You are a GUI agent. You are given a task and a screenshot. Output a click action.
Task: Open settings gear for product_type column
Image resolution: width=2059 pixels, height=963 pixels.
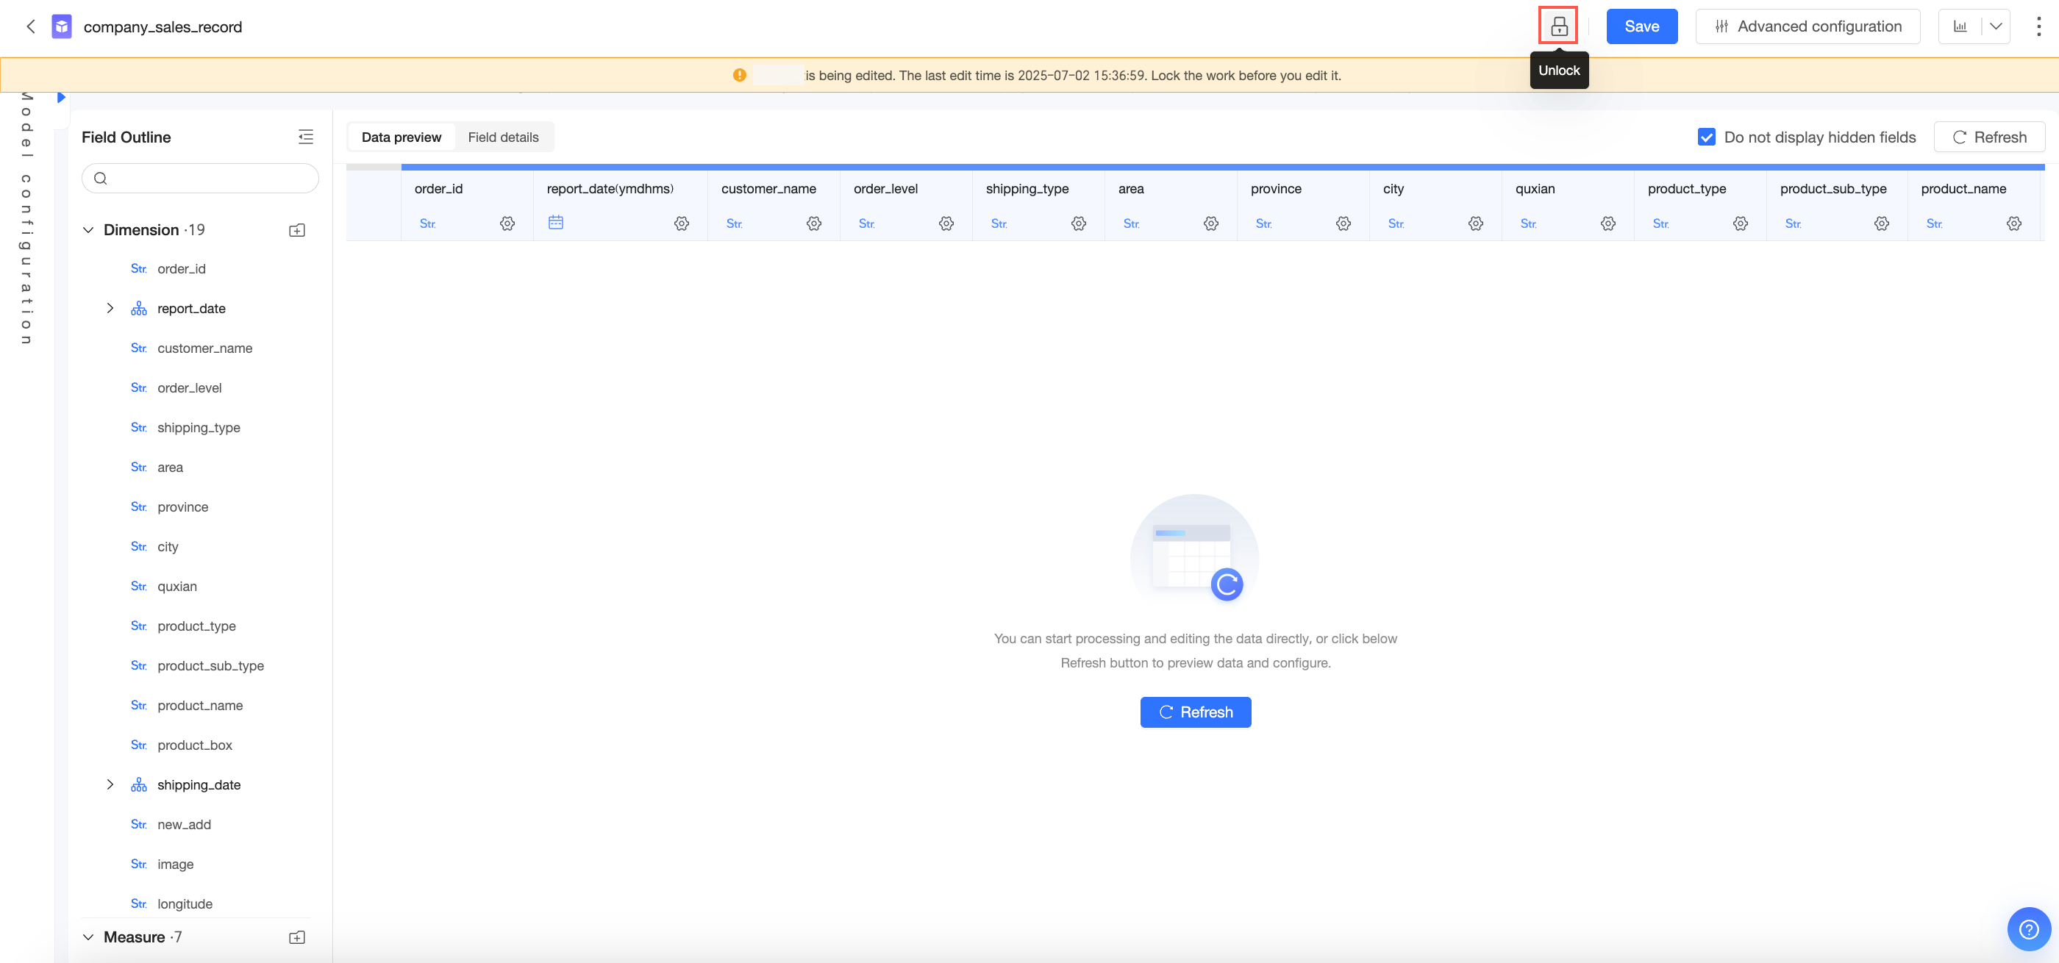[1740, 223]
